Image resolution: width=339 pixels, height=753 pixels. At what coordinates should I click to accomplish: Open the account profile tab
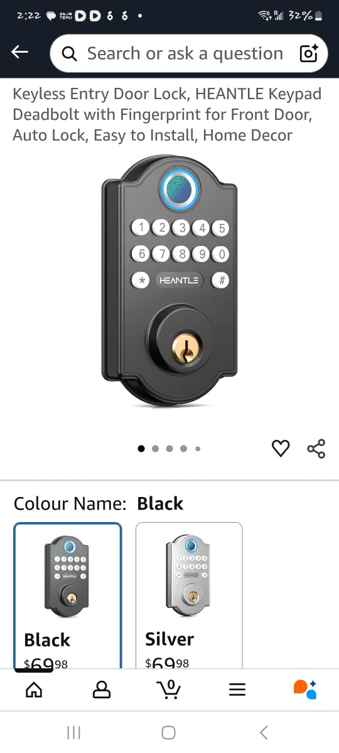(x=101, y=690)
